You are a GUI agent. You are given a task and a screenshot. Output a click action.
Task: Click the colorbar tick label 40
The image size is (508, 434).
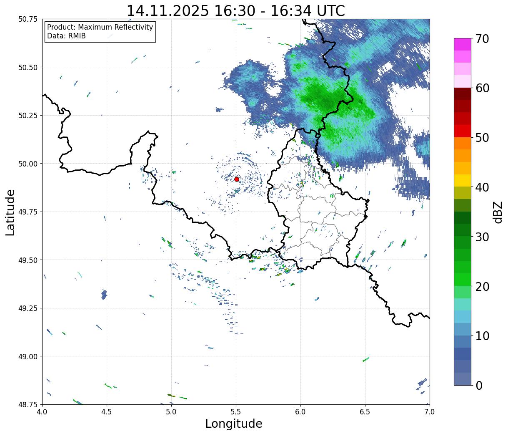[482, 187]
